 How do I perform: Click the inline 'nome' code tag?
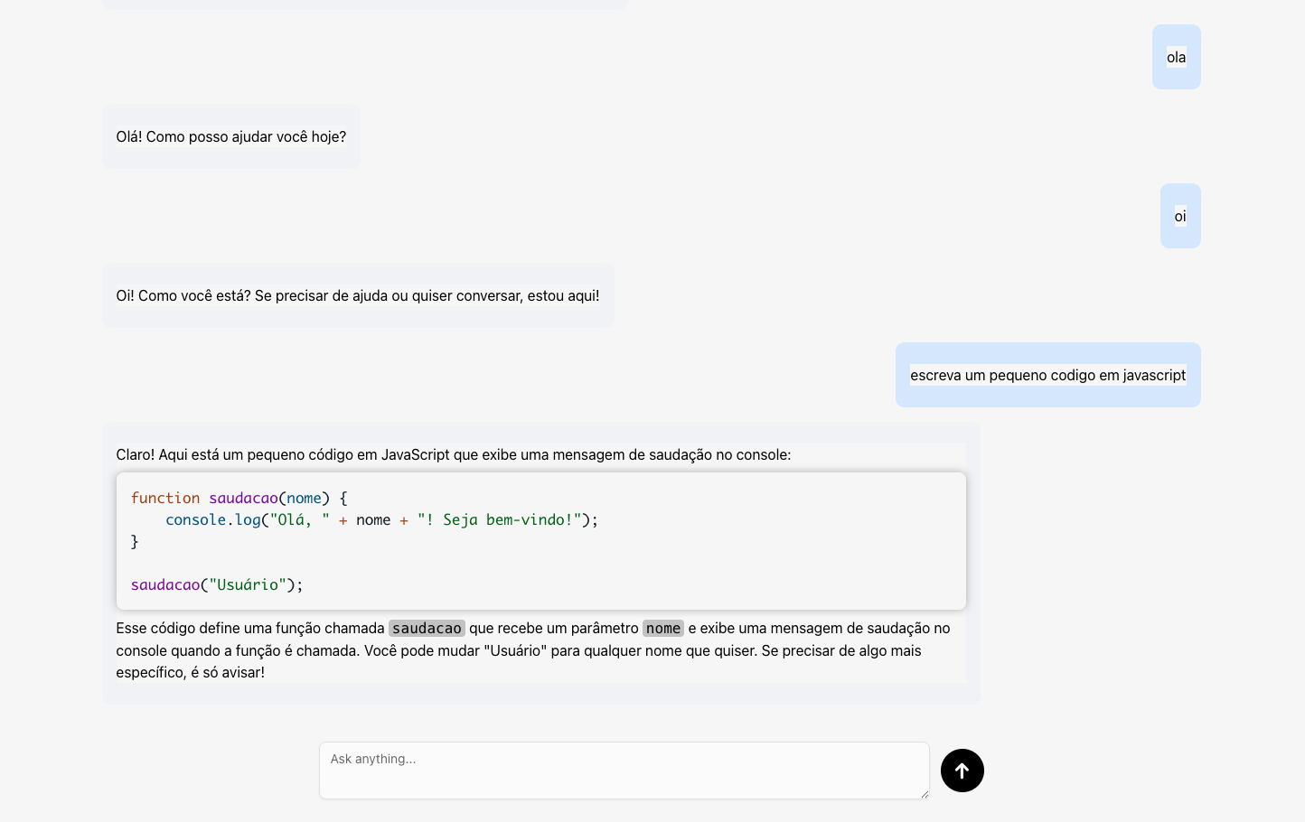[663, 628]
